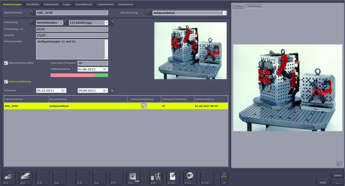
Task: Click the Zeitraum [Monate] field 18
Action: [x=93, y=63]
